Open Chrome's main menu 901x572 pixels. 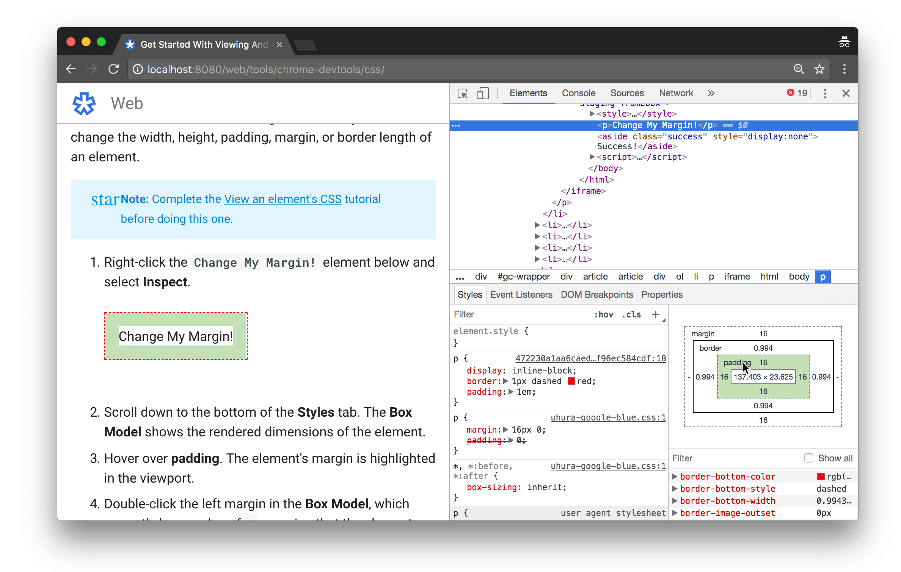point(844,69)
